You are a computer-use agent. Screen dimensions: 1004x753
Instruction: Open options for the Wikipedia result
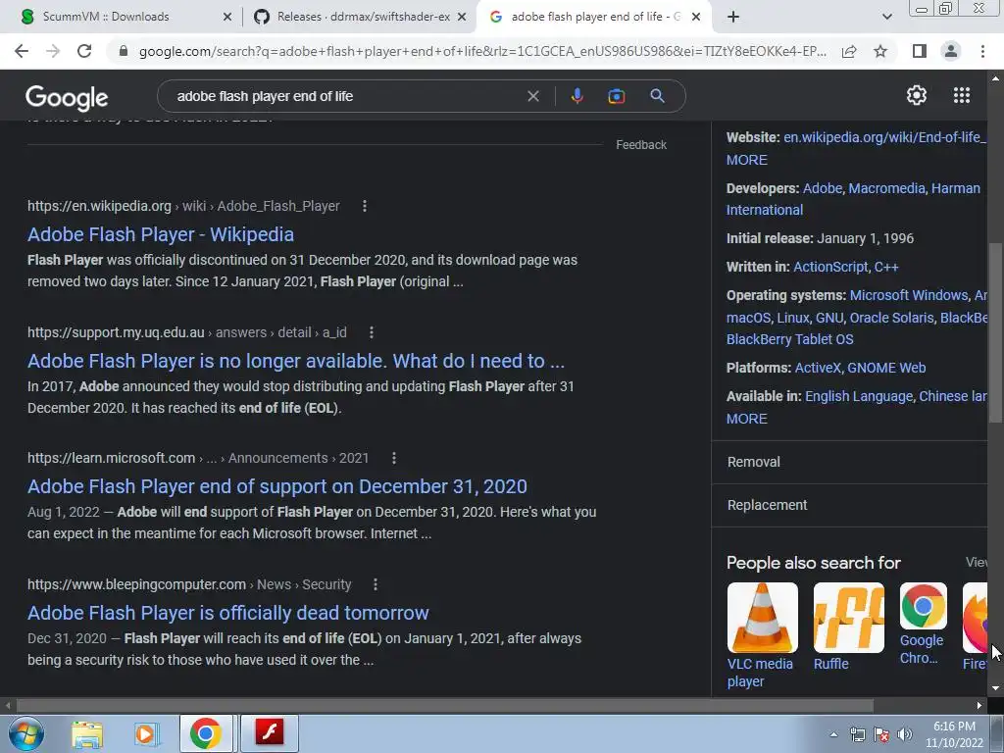click(x=365, y=206)
